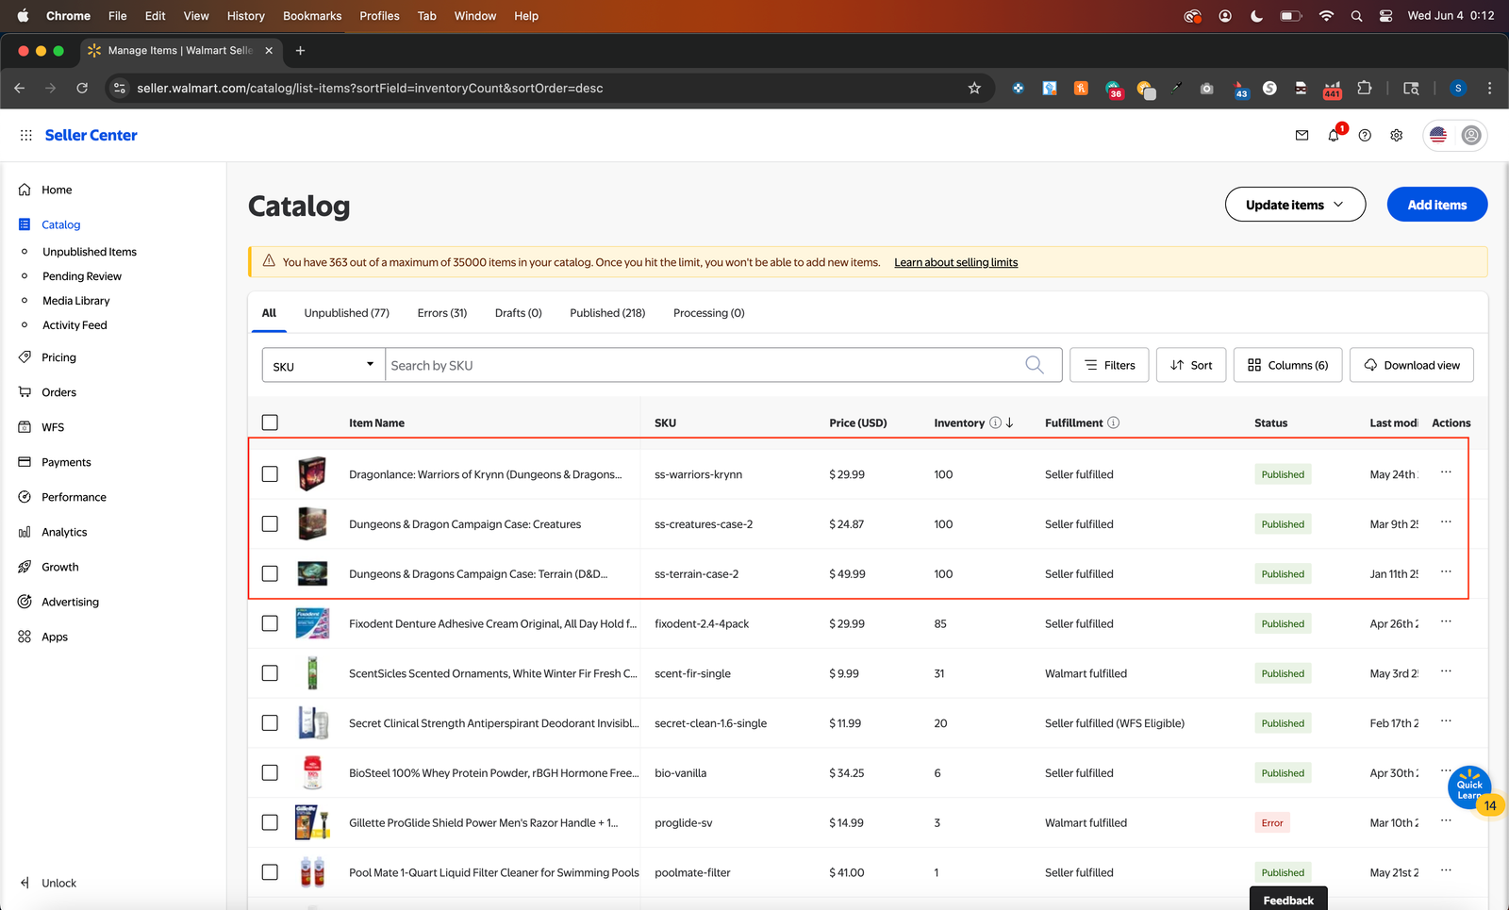Open the apps grid menu icon

pyautogui.click(x=26, y=135)
